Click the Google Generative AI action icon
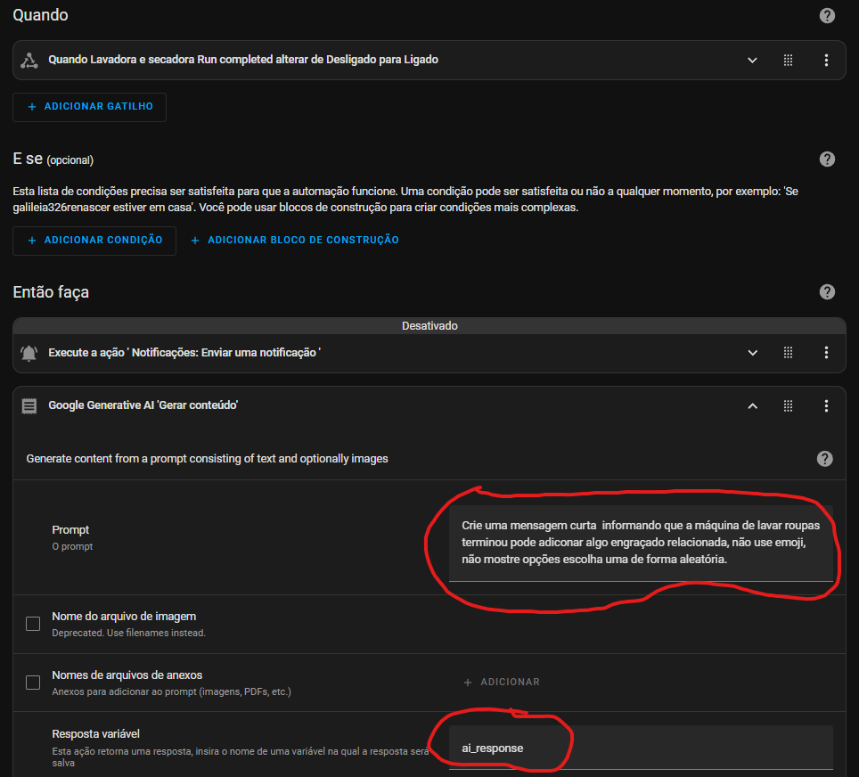This screenshot has height=777, width=859. coord(29,406)
